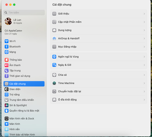This screenshot has height=137, width=152.
Task: Click the AirDrop & Handoff icon
Action: tap(54, 39)
